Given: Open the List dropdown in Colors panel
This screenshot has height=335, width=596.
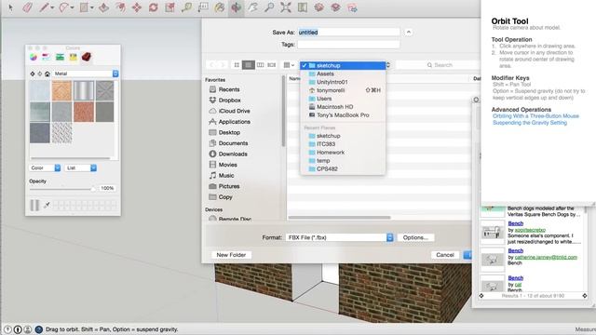Looking at the screenshot, I should pos(81,167).
